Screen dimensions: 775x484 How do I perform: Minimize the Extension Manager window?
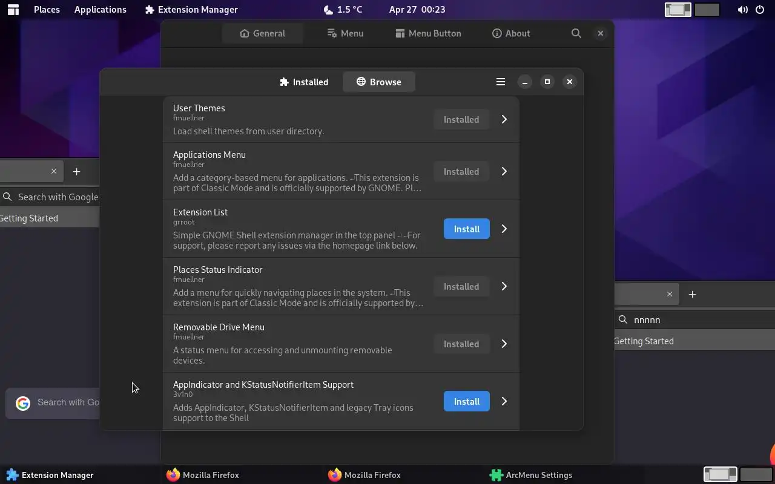tap(525, 82)
